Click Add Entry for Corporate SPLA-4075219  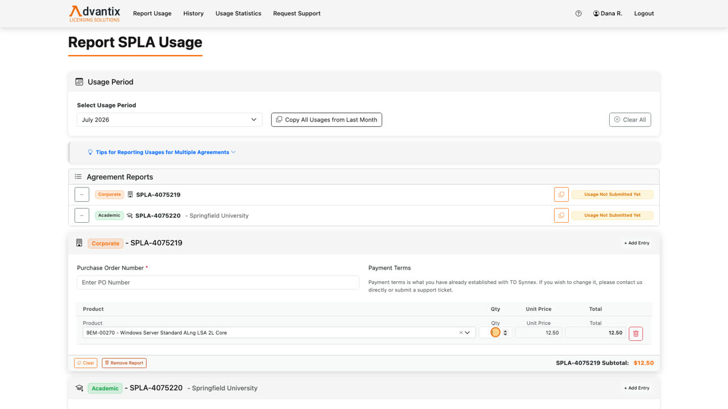[x=636, y=243]
